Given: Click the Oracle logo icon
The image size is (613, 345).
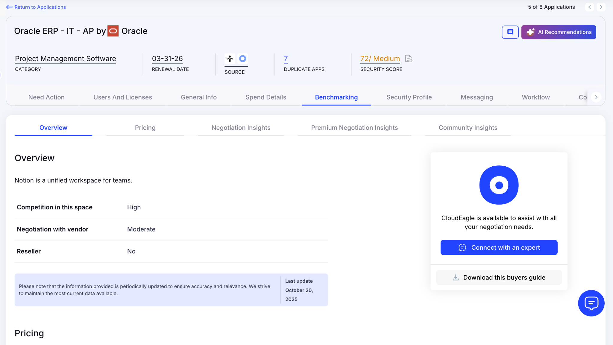Looking at the screenshot, I should coord(113,31).
